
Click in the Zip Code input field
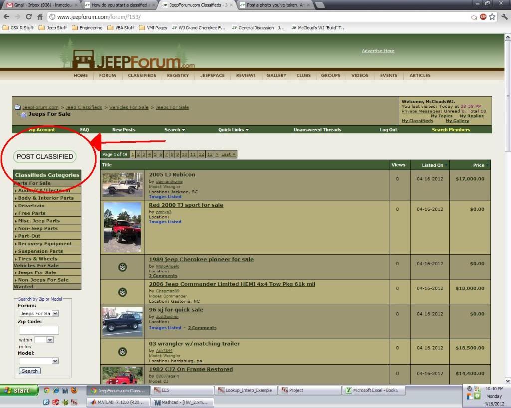click(39, 330)
